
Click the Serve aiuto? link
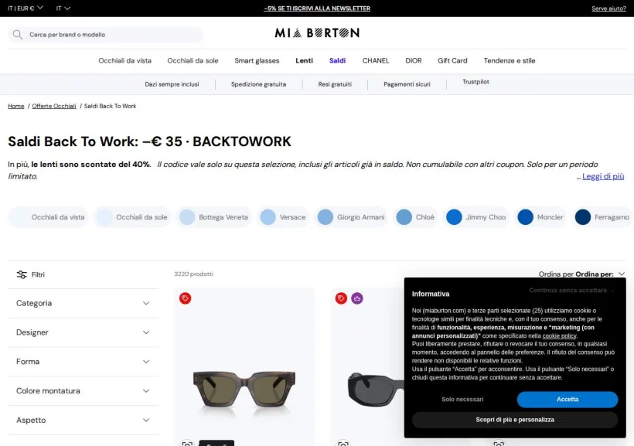(608, 9)
